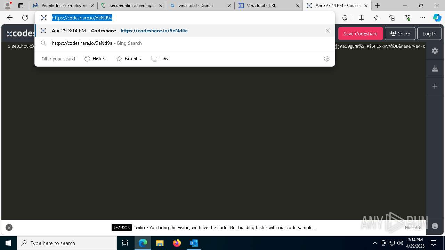Open Windows Start menu
This screenshot has height=250, width=445.
[8, 243]
